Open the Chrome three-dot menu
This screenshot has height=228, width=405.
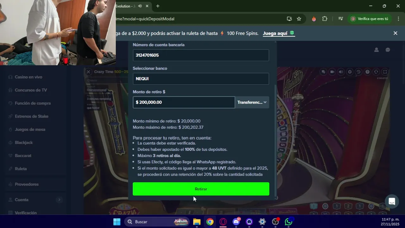click(x=398, y=19)
